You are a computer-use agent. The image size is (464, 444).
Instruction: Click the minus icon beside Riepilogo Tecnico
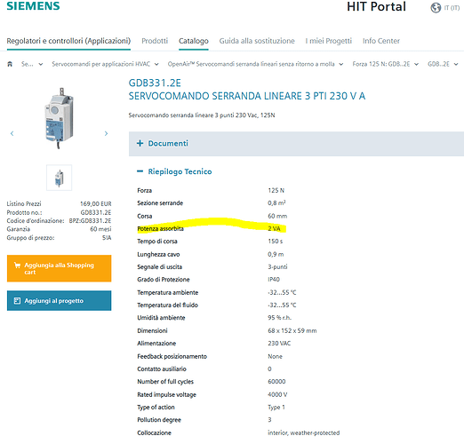tap(140, 171)
